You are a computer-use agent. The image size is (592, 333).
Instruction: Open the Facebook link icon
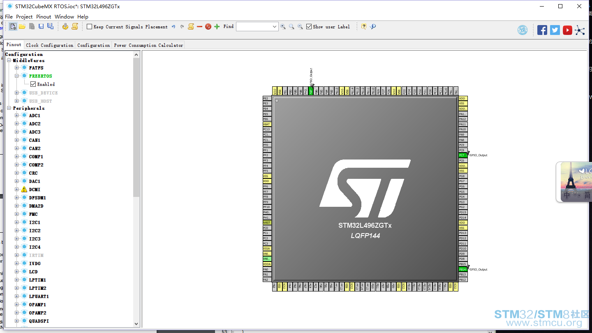tap(542, 30)
